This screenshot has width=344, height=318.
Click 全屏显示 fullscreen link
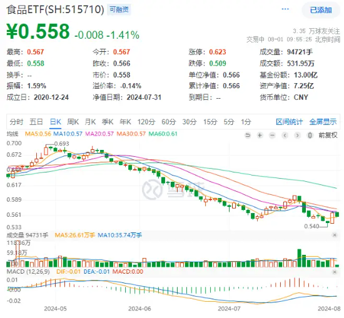(323, 122)
